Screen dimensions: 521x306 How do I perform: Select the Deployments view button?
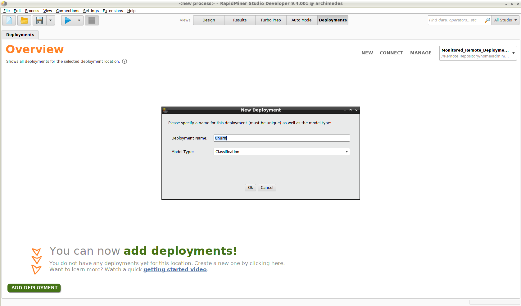pyautogui.click(x=333, y=20)
